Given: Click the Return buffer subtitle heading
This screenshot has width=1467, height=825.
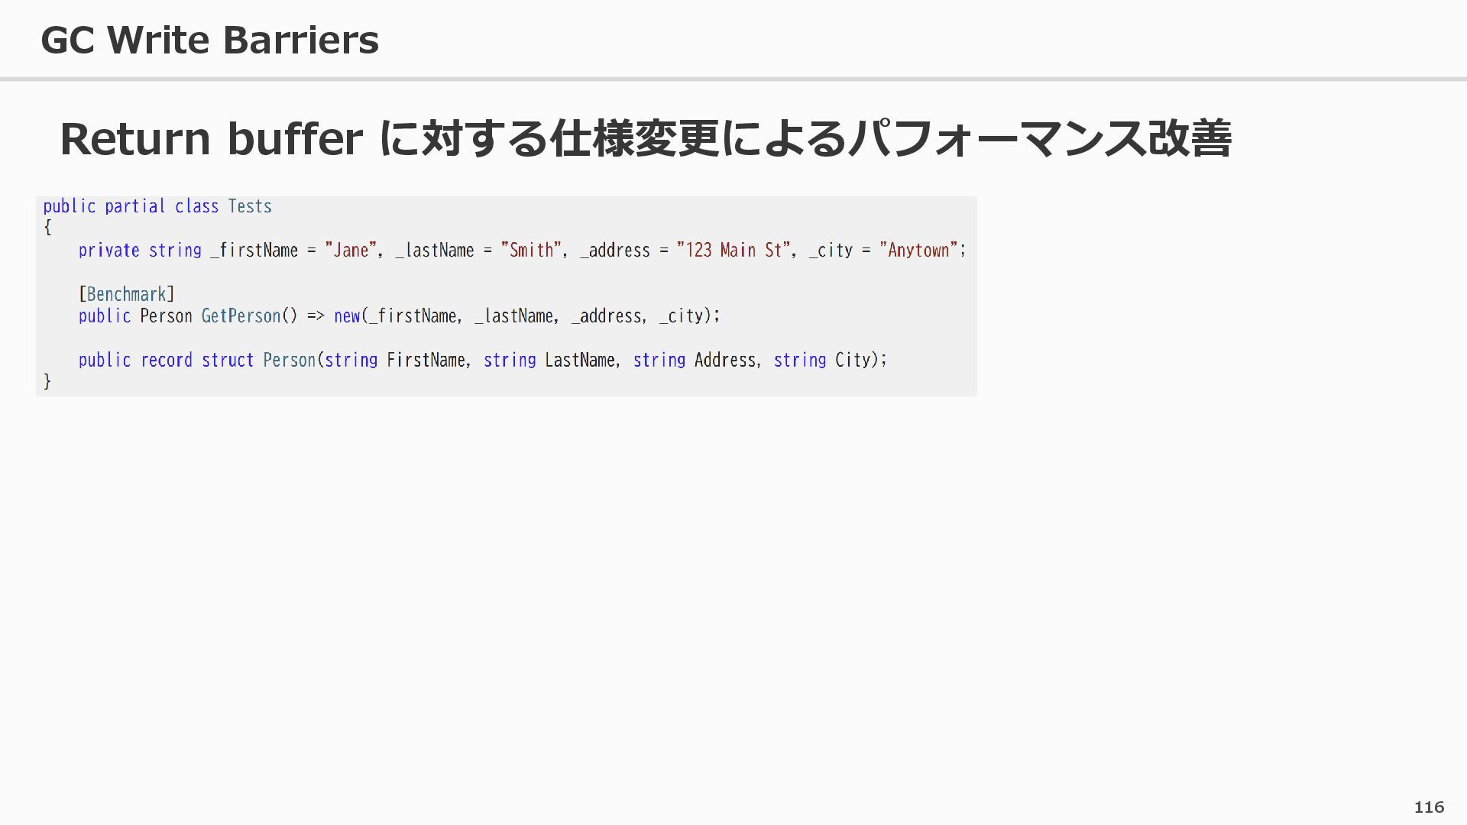Looking at the screenshot, I should coord(644,139).
